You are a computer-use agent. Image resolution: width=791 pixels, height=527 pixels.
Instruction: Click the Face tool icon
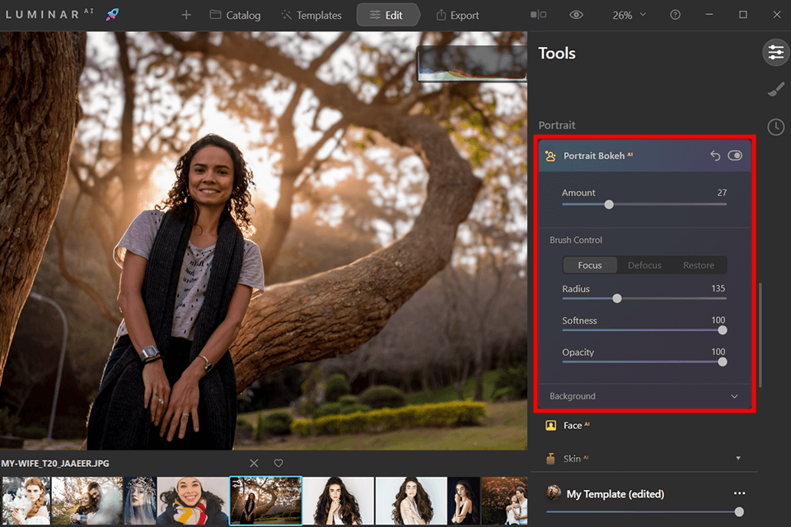click(551, 426)
